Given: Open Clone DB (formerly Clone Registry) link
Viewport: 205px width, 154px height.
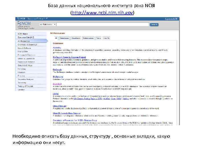Looking at the screenshot, I should [x=67, y=113].
